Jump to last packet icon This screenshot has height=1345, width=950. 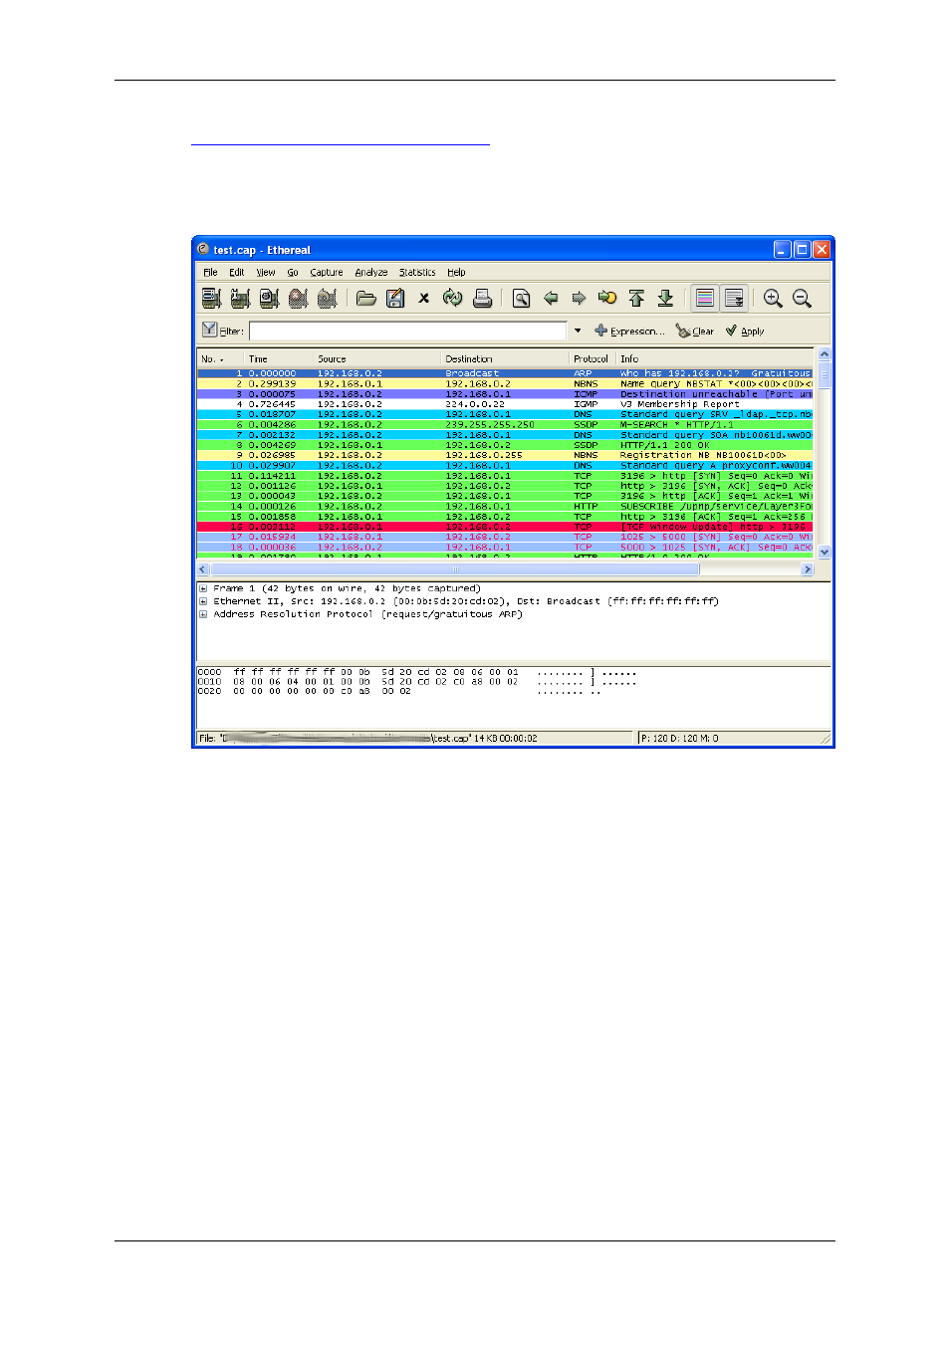[x=665, y=298]
